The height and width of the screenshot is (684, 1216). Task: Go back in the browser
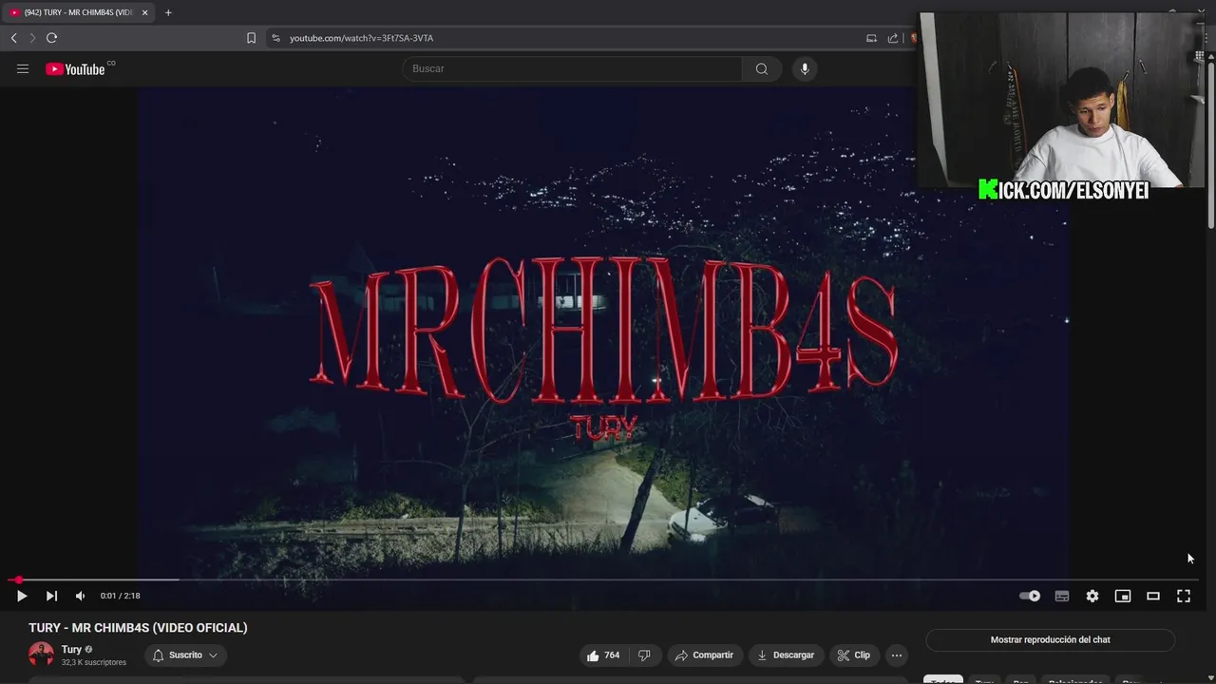[x=13, y=38]
